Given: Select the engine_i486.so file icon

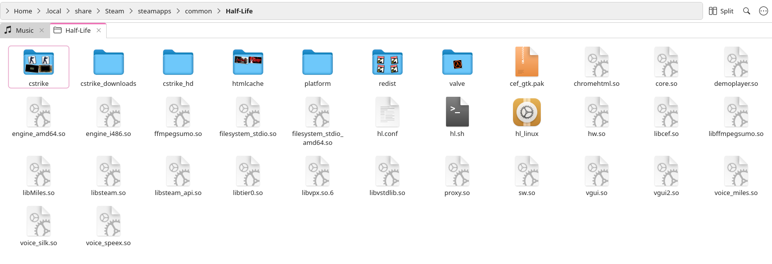Looking at the screenshot, I should click(108, 112).
